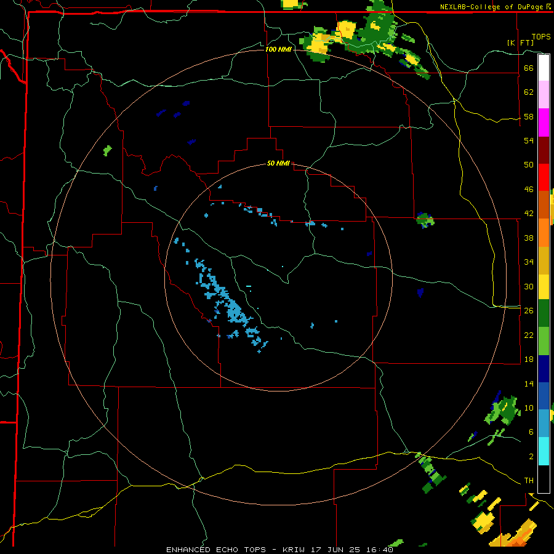Click the black TH threshold legend band
Screen dimensions: 554x554
(x=544, y=479)
